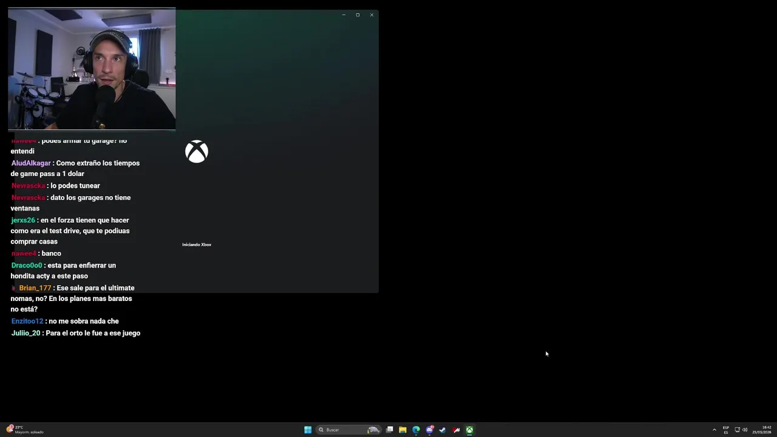Viewport: 777px width, 437px height.
Task: Open the MSI app icon in taskbar
Action: pos(456,430)
